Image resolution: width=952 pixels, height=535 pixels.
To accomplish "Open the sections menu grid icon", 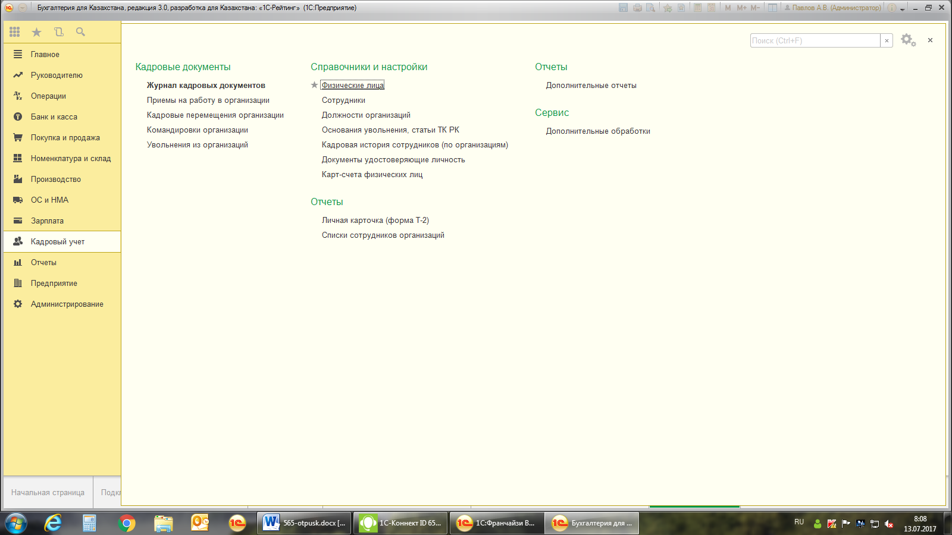I will [x=15, y=32].
